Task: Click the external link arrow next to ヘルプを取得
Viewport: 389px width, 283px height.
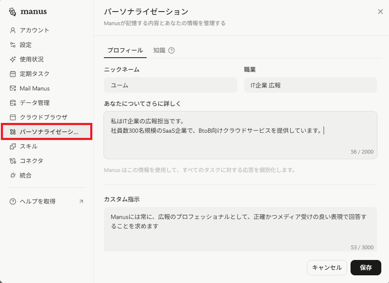Action: (x=81, y=201)
